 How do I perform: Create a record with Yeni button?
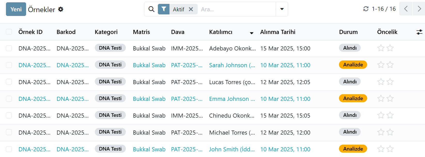[16, 9]
